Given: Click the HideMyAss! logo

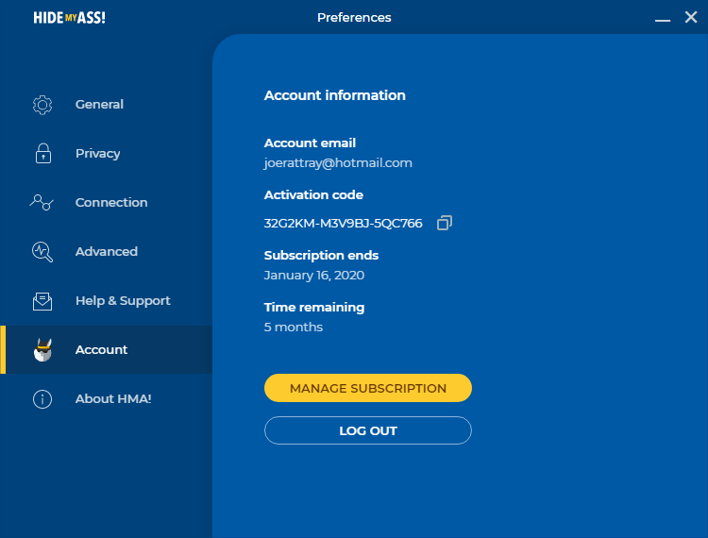Looking at the screenshot, I should tap(69, 18).
